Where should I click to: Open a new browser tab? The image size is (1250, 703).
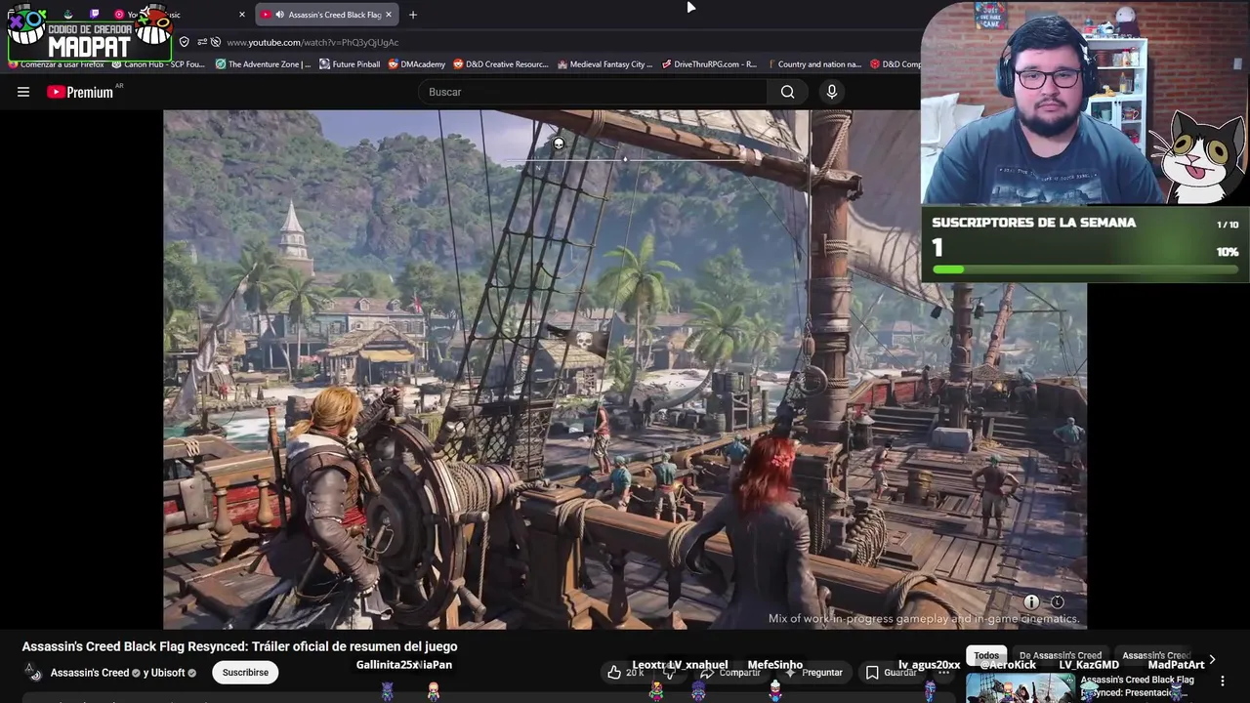pyautogui.click(x=413, y=15)
